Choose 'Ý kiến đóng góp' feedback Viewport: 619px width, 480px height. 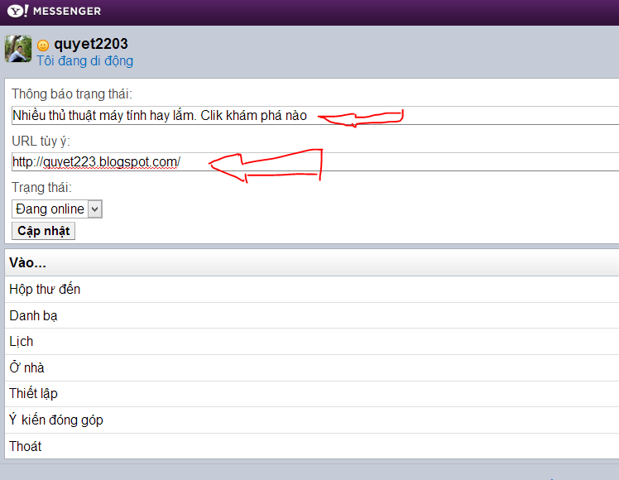click(x=312, y=420)
